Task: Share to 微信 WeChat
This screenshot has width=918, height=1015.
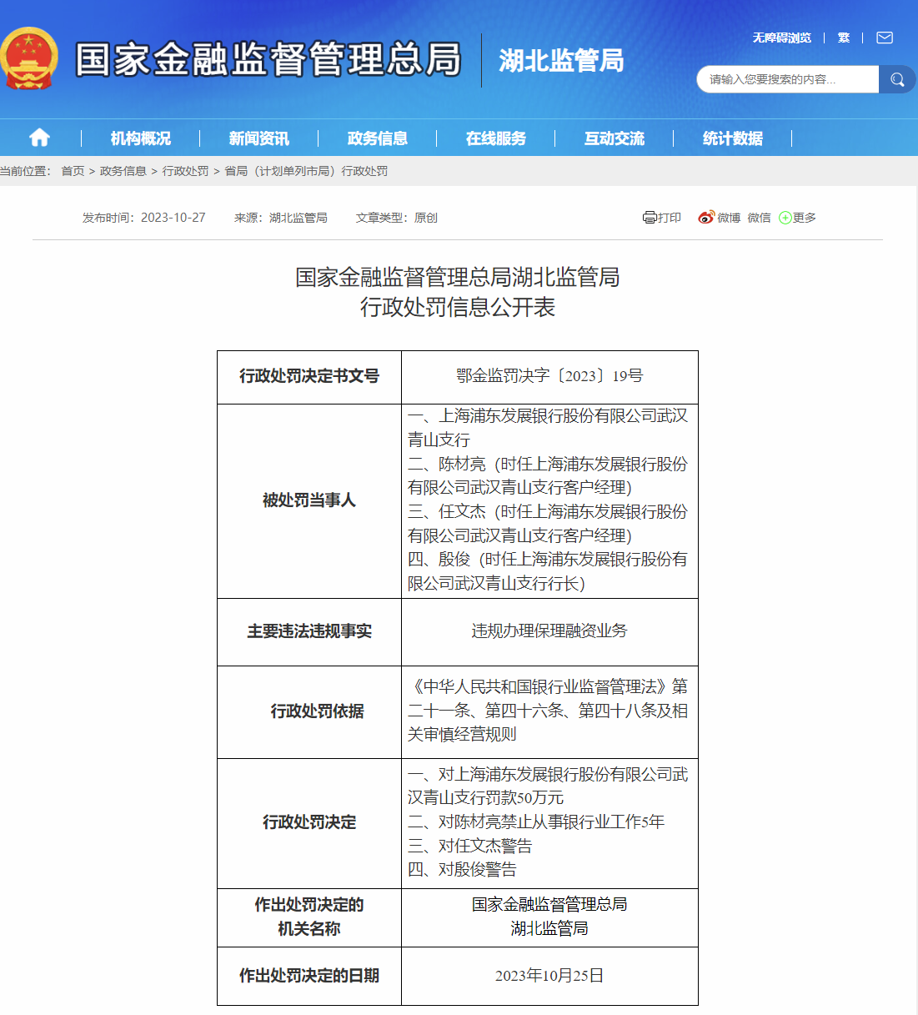Action: 759,218
